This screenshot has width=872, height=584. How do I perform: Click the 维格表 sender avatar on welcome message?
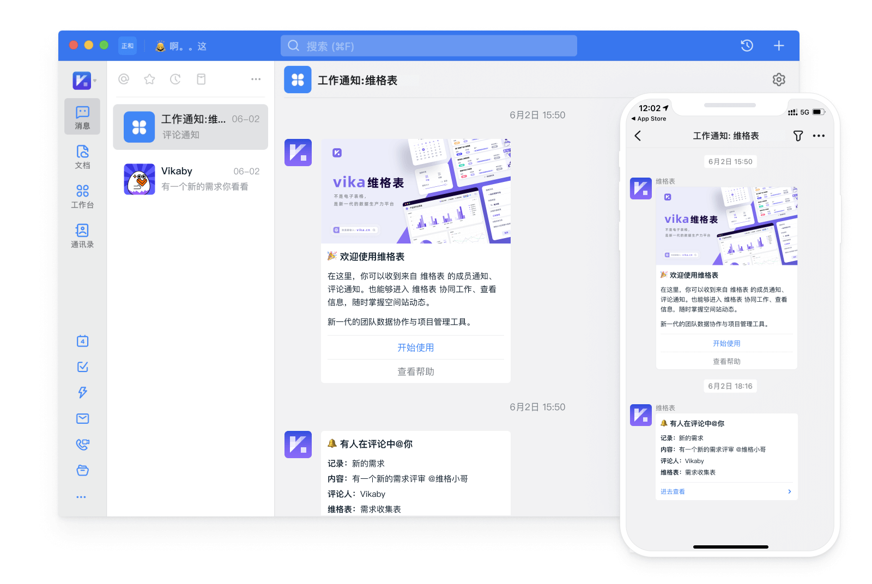click(298, 153)
